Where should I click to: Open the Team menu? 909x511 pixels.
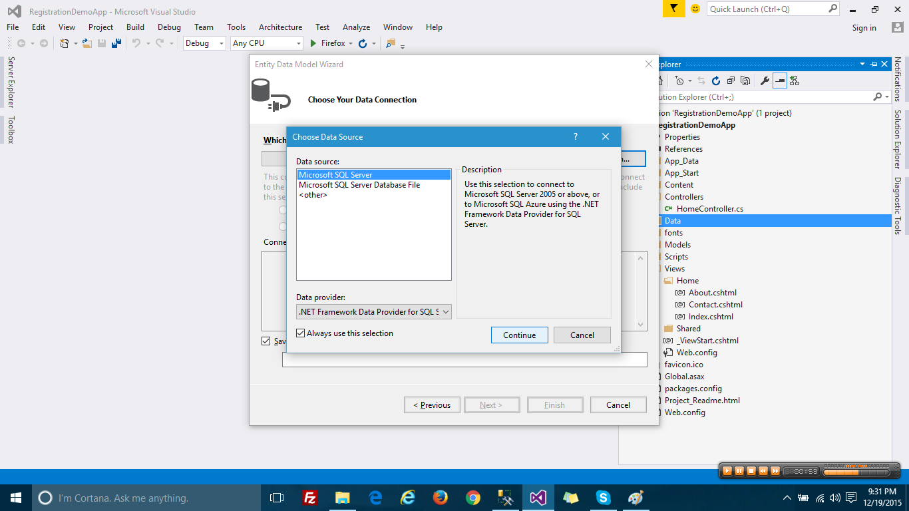click(x=204, y=27)
